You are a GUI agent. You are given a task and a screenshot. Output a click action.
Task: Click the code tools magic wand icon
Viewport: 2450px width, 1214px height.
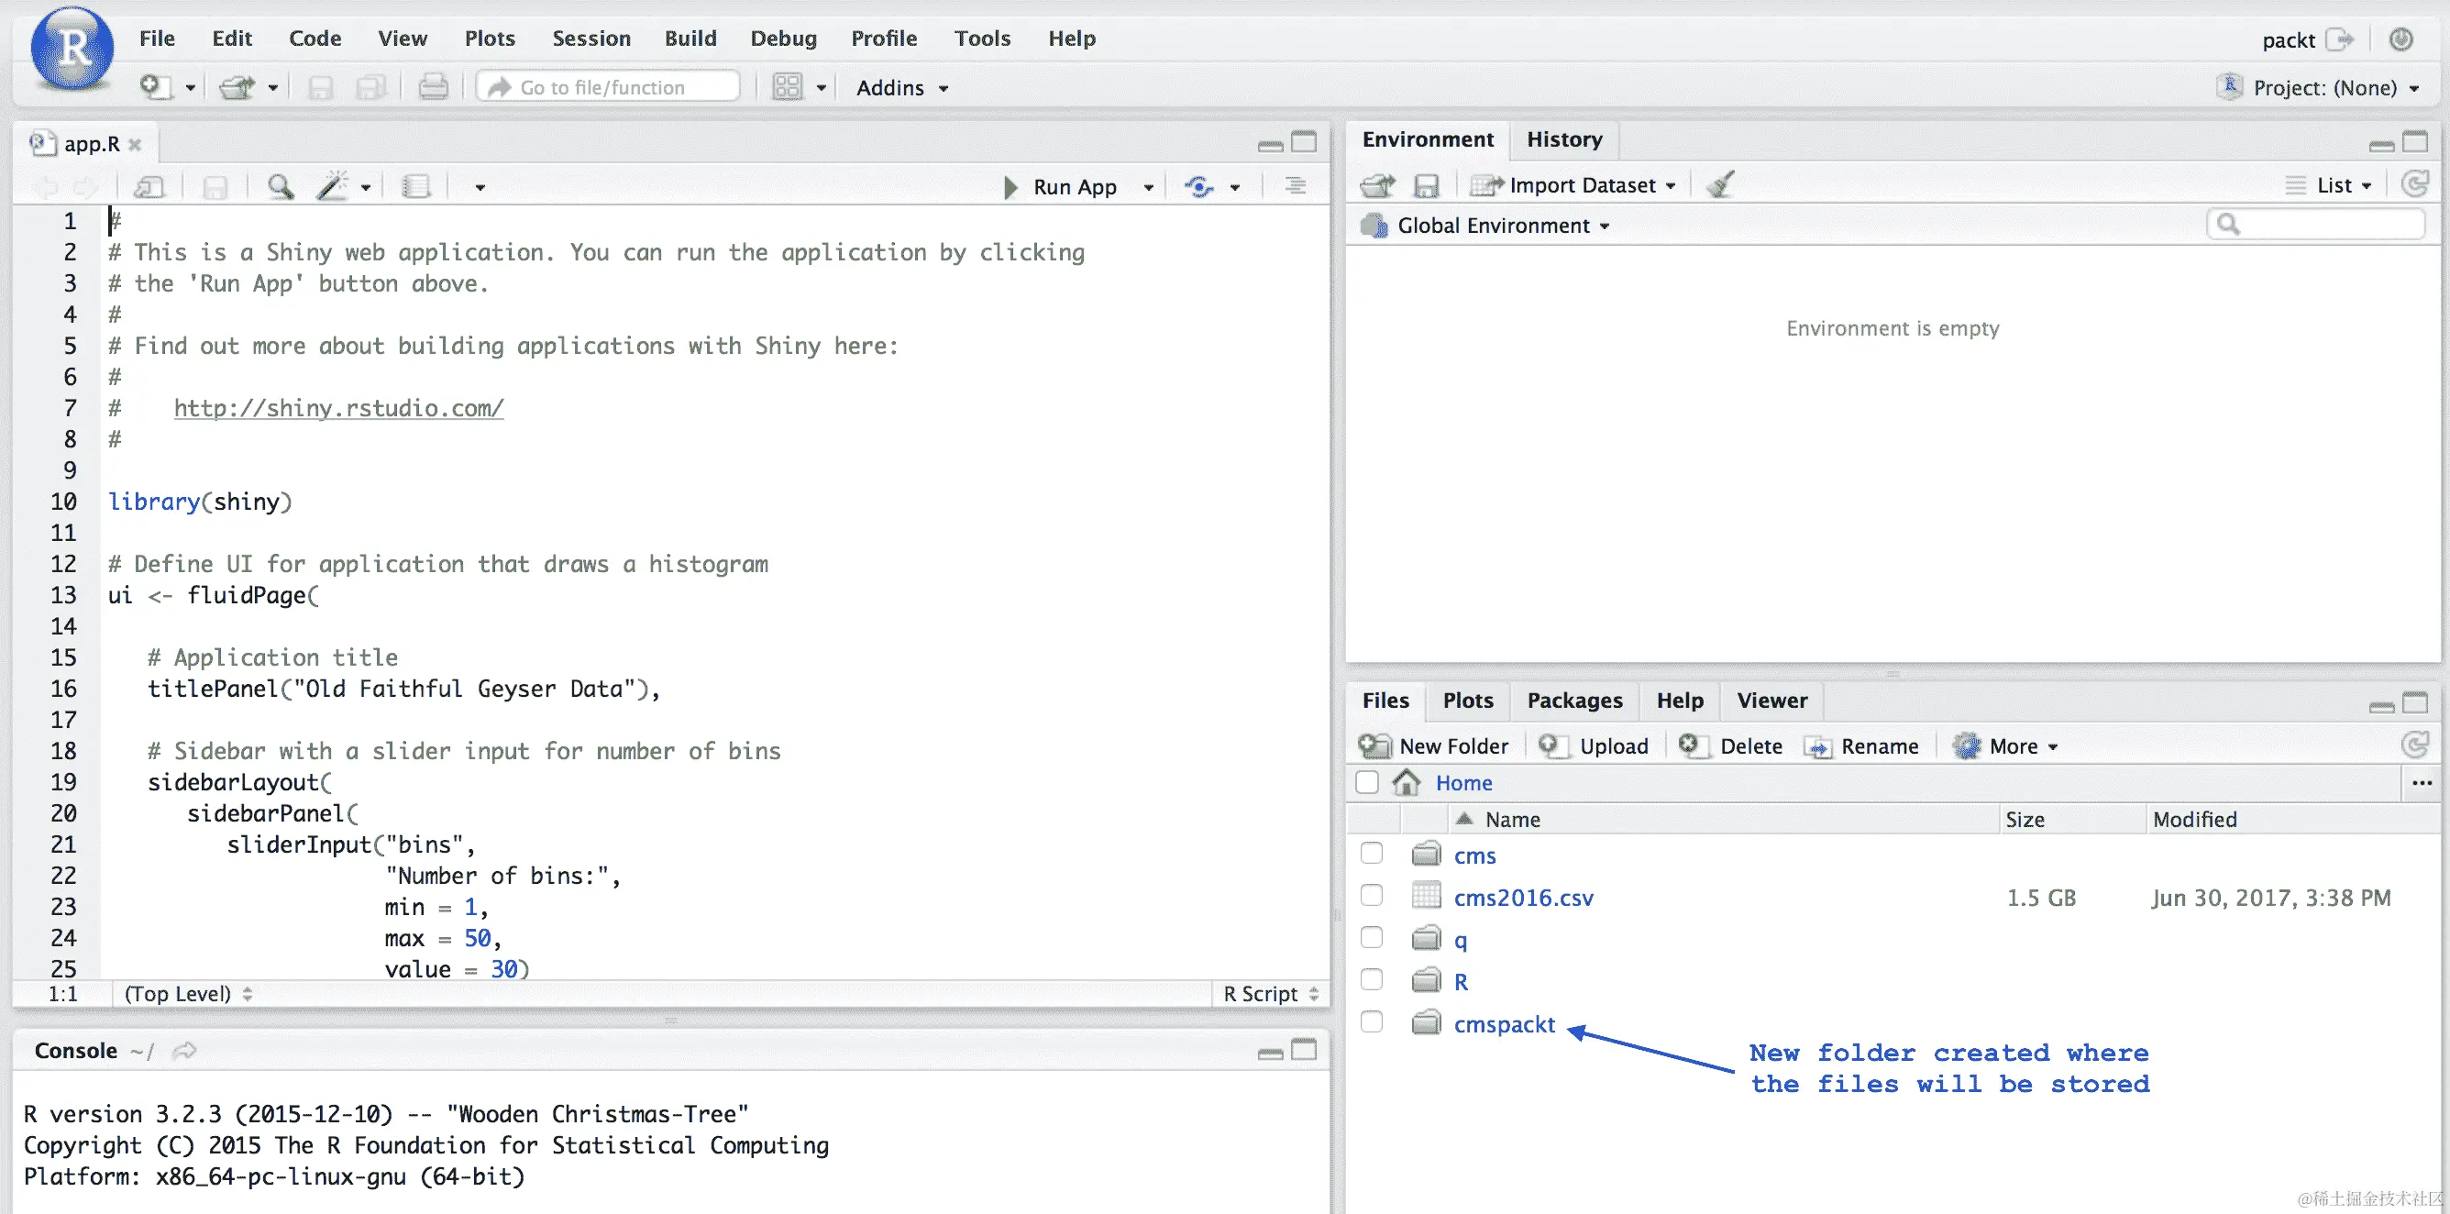point(333,186)
